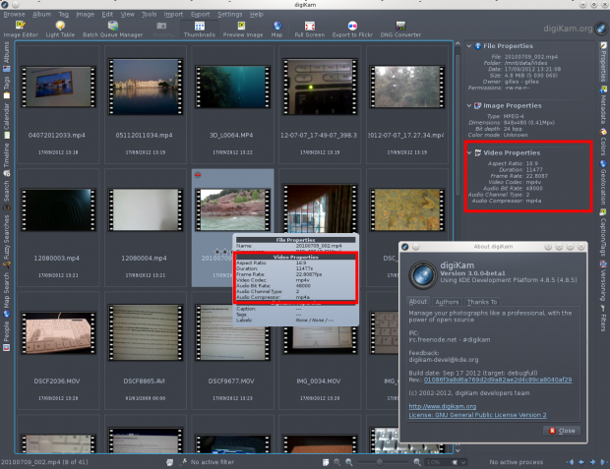Open the Tools menu
This screenshot has width=610, height=469.
point(149,15)
